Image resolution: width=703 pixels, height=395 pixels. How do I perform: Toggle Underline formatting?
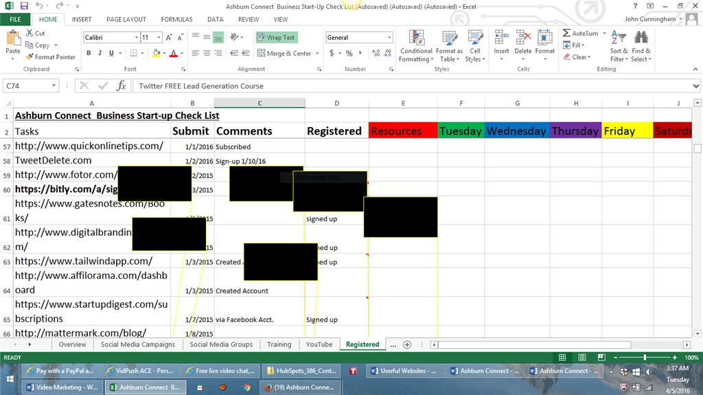pyautogui.click(x=111, y=53)
